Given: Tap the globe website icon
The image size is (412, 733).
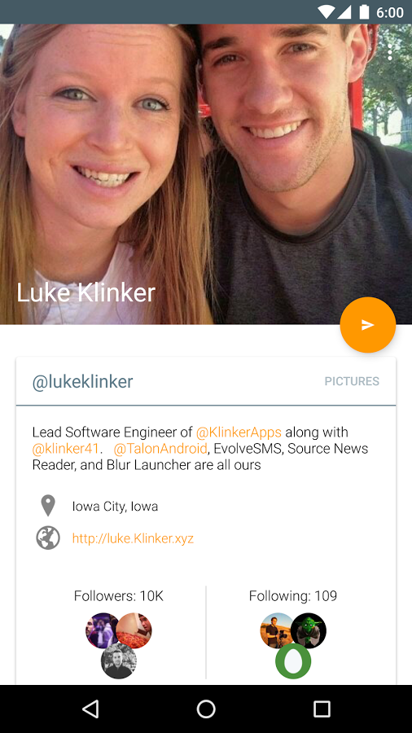Looking at the screenshot, I should tap(48, 538).
